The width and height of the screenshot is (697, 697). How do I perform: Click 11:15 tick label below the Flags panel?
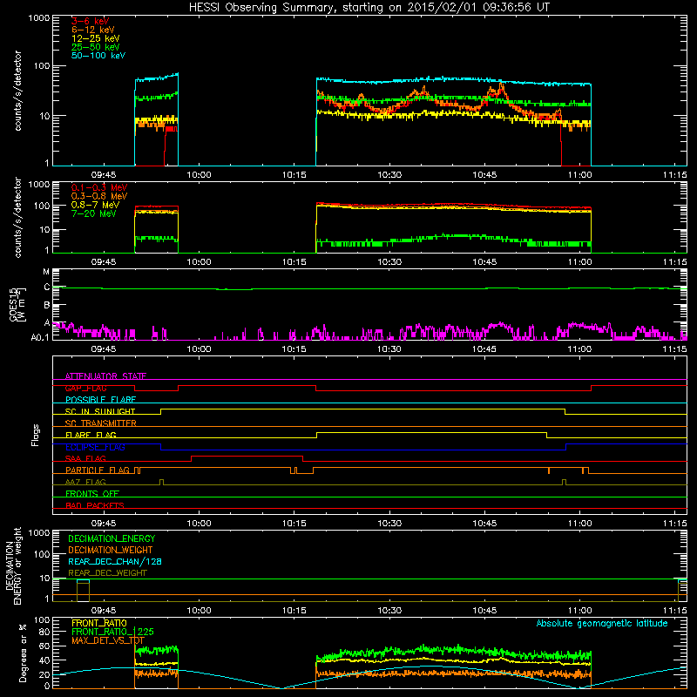point(674,524)
